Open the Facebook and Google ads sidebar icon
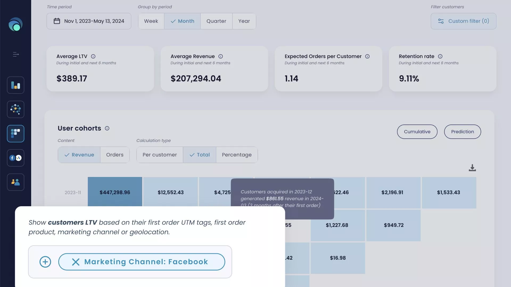The width and height of the screenshot is (511, 287). tap(15, 158)
